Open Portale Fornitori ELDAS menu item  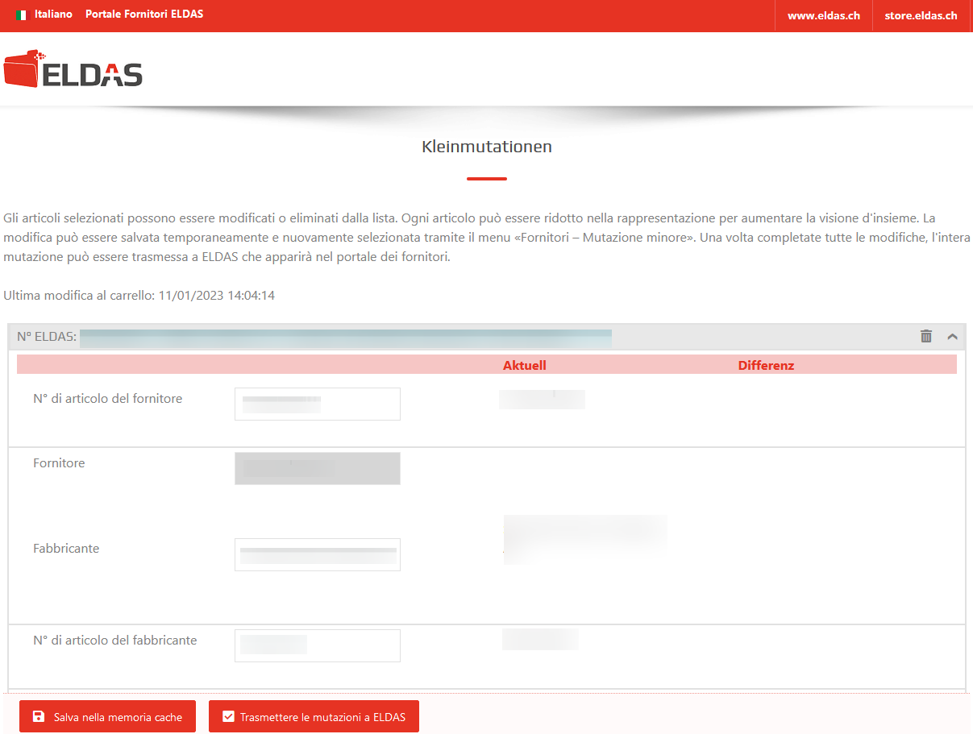click(x=144, y=15)
